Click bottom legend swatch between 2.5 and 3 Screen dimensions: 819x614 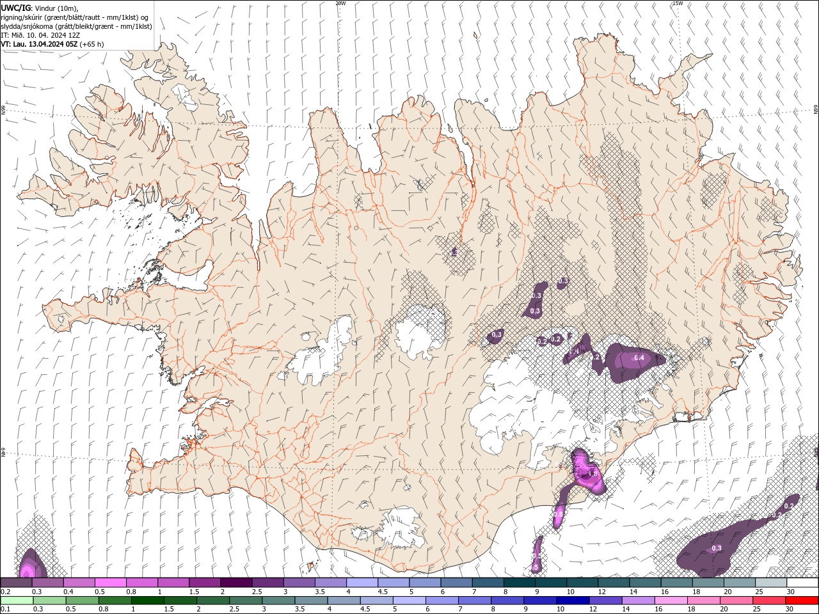point(246,600)
